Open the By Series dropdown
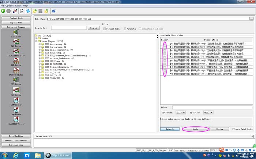 point(180,112)
